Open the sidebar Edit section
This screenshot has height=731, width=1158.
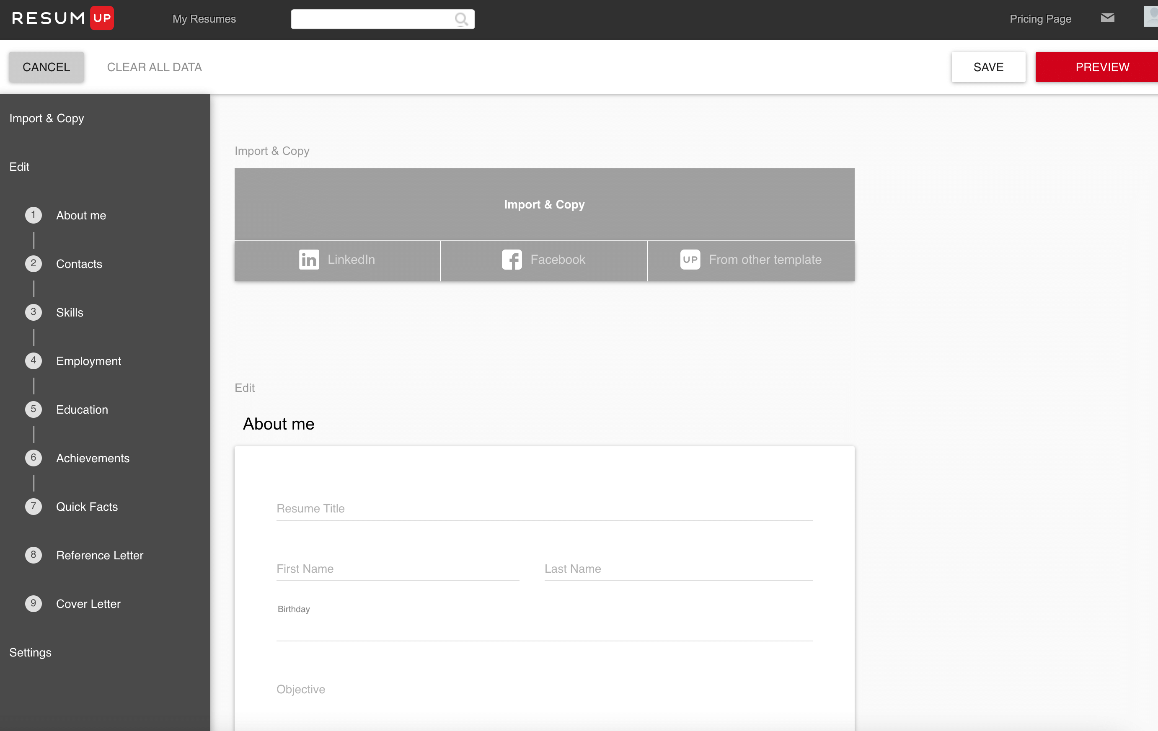point(19,167)
